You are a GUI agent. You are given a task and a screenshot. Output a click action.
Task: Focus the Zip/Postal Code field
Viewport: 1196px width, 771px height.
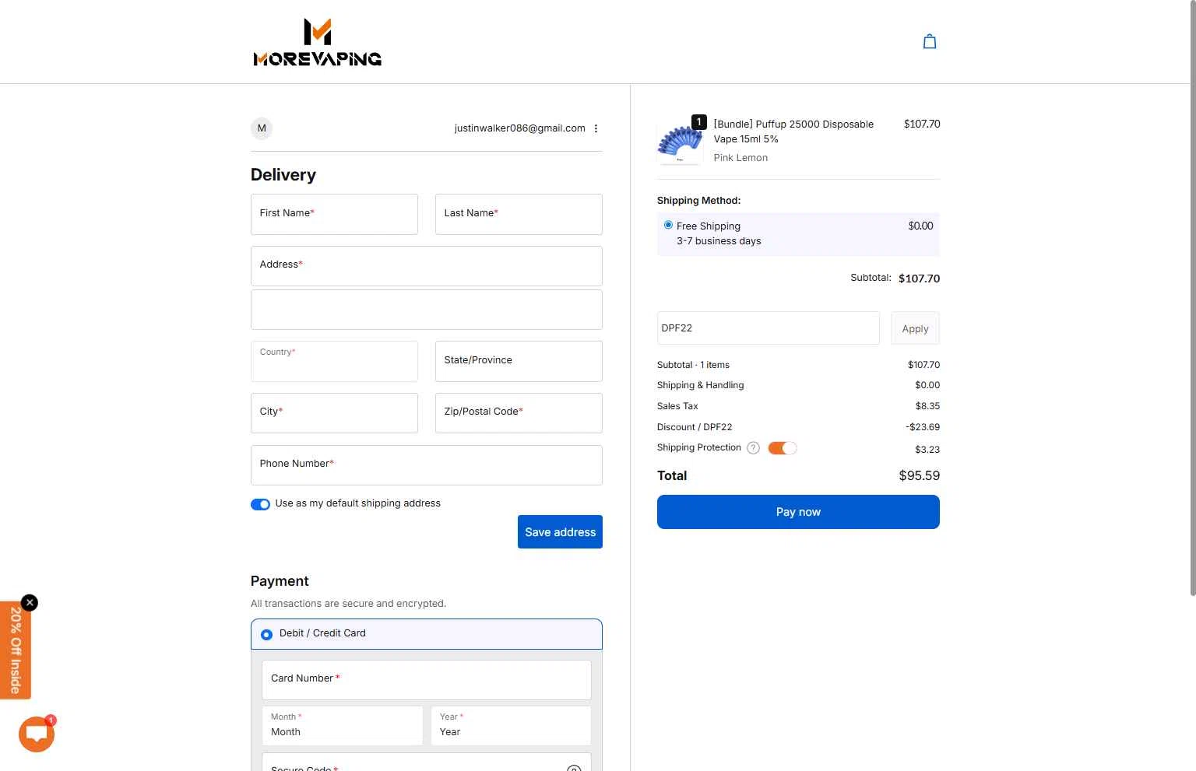(519, 413)
